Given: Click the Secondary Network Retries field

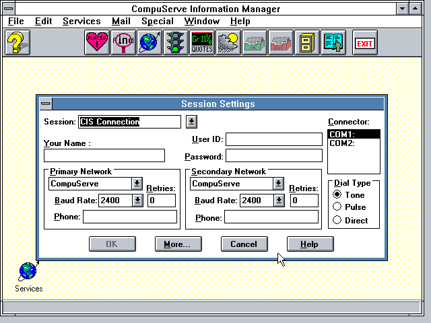Looking at the screenshot, I should click(304, 201).
